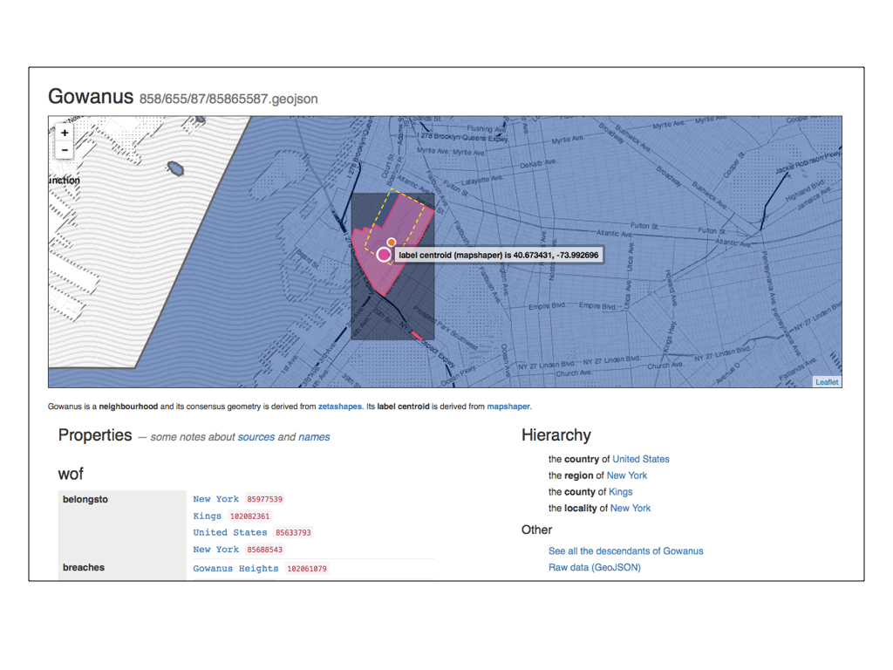Open the names notes link

314,437
